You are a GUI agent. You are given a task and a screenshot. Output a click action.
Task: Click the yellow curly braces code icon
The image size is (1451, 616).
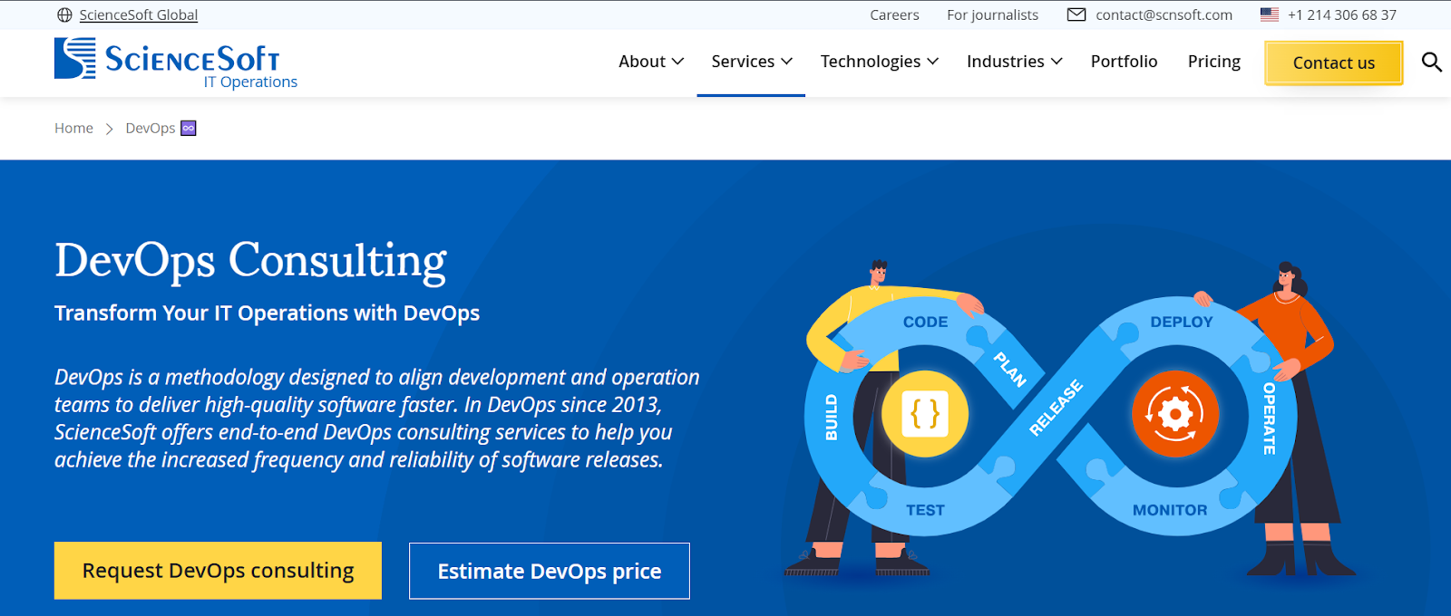point(925,414)
